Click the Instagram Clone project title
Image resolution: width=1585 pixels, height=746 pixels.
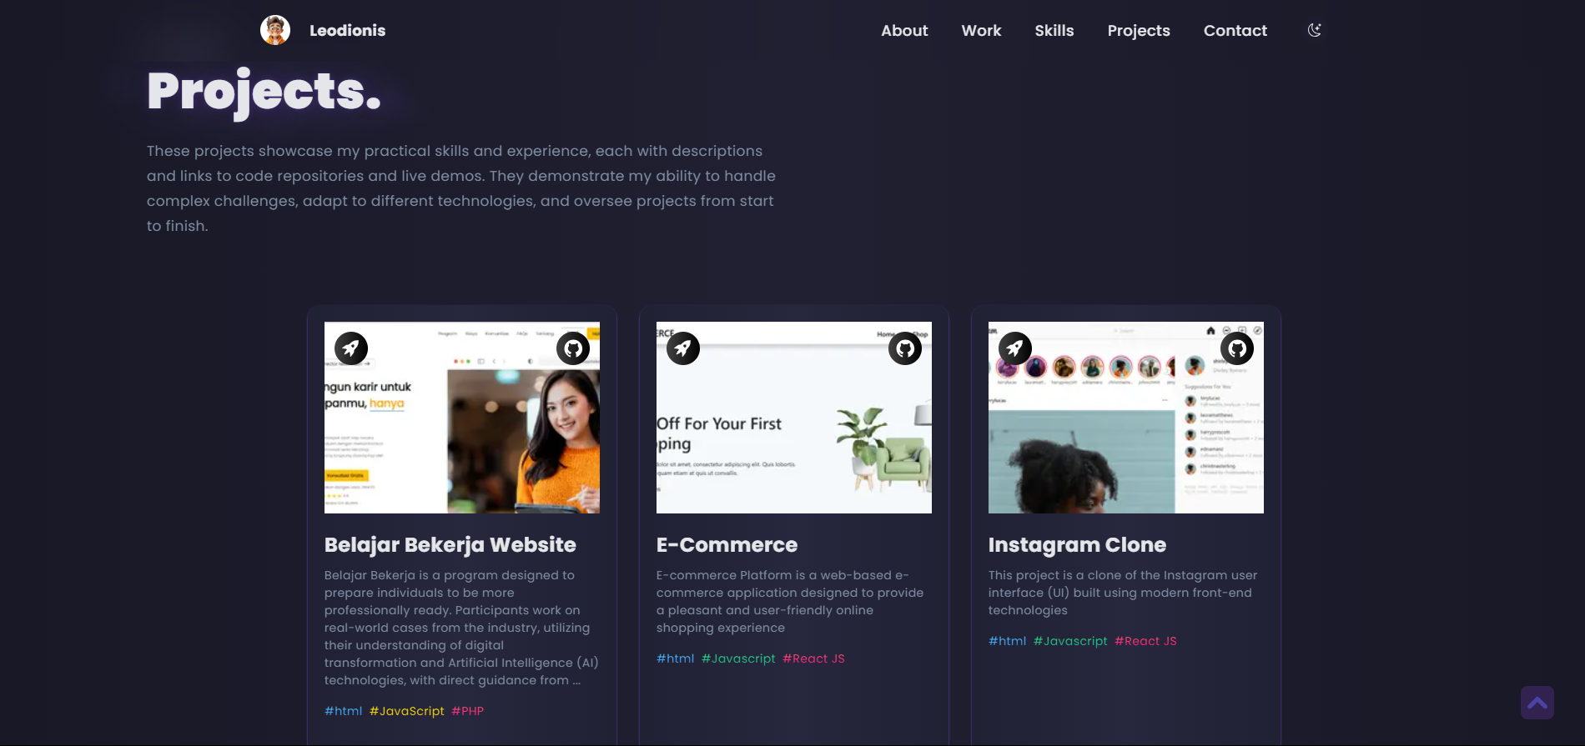click(x=1077, y=545)
